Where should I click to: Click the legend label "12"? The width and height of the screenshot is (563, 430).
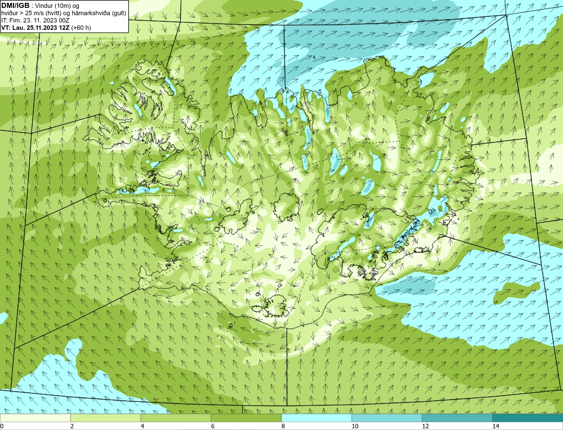coord(426,426)
